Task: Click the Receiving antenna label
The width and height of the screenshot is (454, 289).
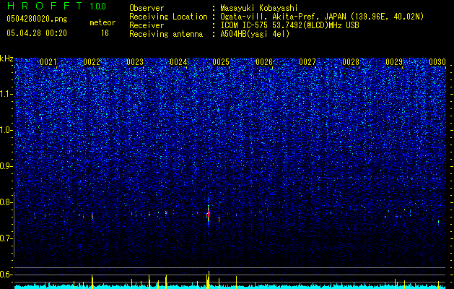Action: (166, 34)
